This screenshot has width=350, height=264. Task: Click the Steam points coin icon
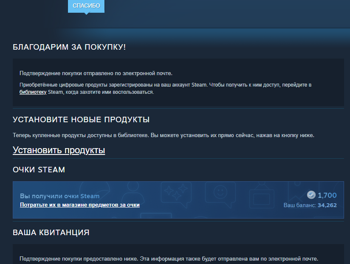tap(311, 195)
